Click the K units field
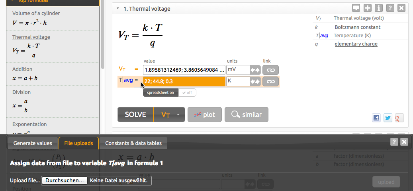The image size is (413, 191). click(238, 82)
